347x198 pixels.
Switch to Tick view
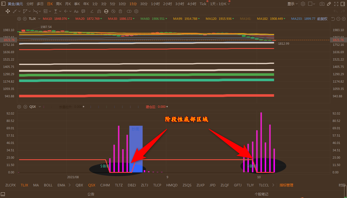coord(203,4)
